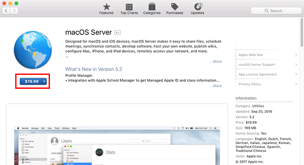This screenshot has width=304, height=165.
Task: Click Category: Utilities info row
Action: tap(250, 106)
